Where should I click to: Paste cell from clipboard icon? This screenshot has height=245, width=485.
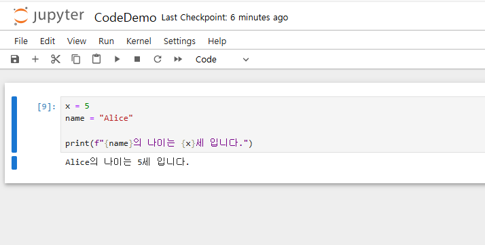96,59
